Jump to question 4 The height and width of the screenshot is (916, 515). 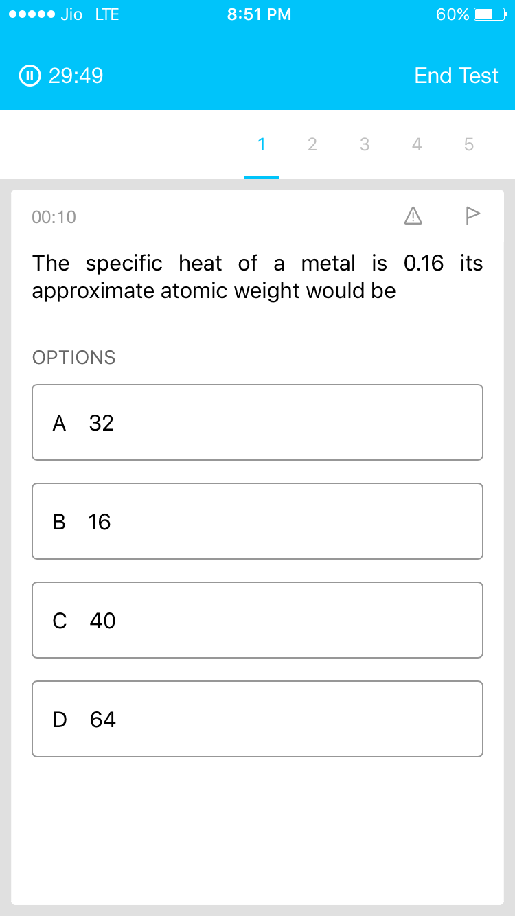tap(417, 144)
